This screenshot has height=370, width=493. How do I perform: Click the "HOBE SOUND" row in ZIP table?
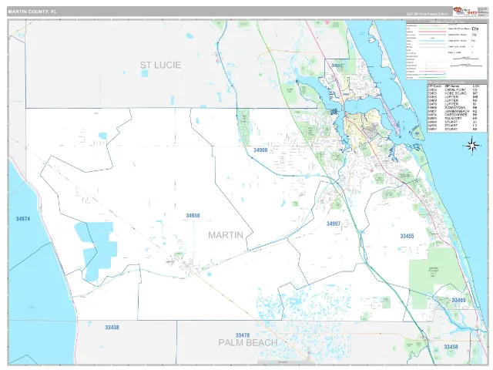[454, 93]
